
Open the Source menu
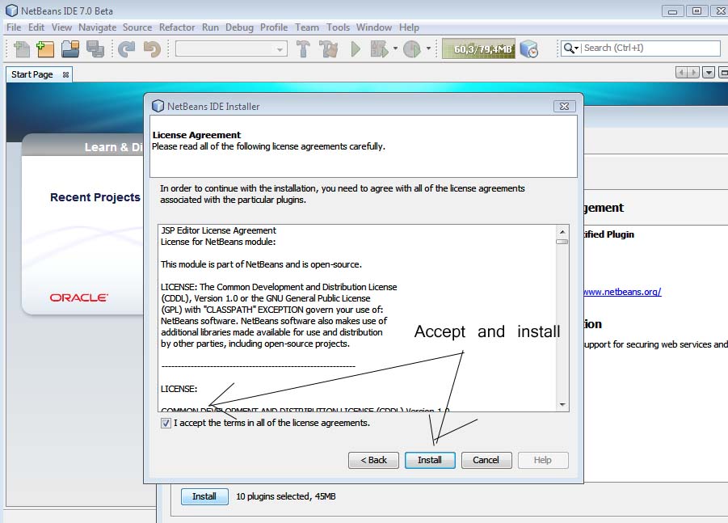pos(137,27)
